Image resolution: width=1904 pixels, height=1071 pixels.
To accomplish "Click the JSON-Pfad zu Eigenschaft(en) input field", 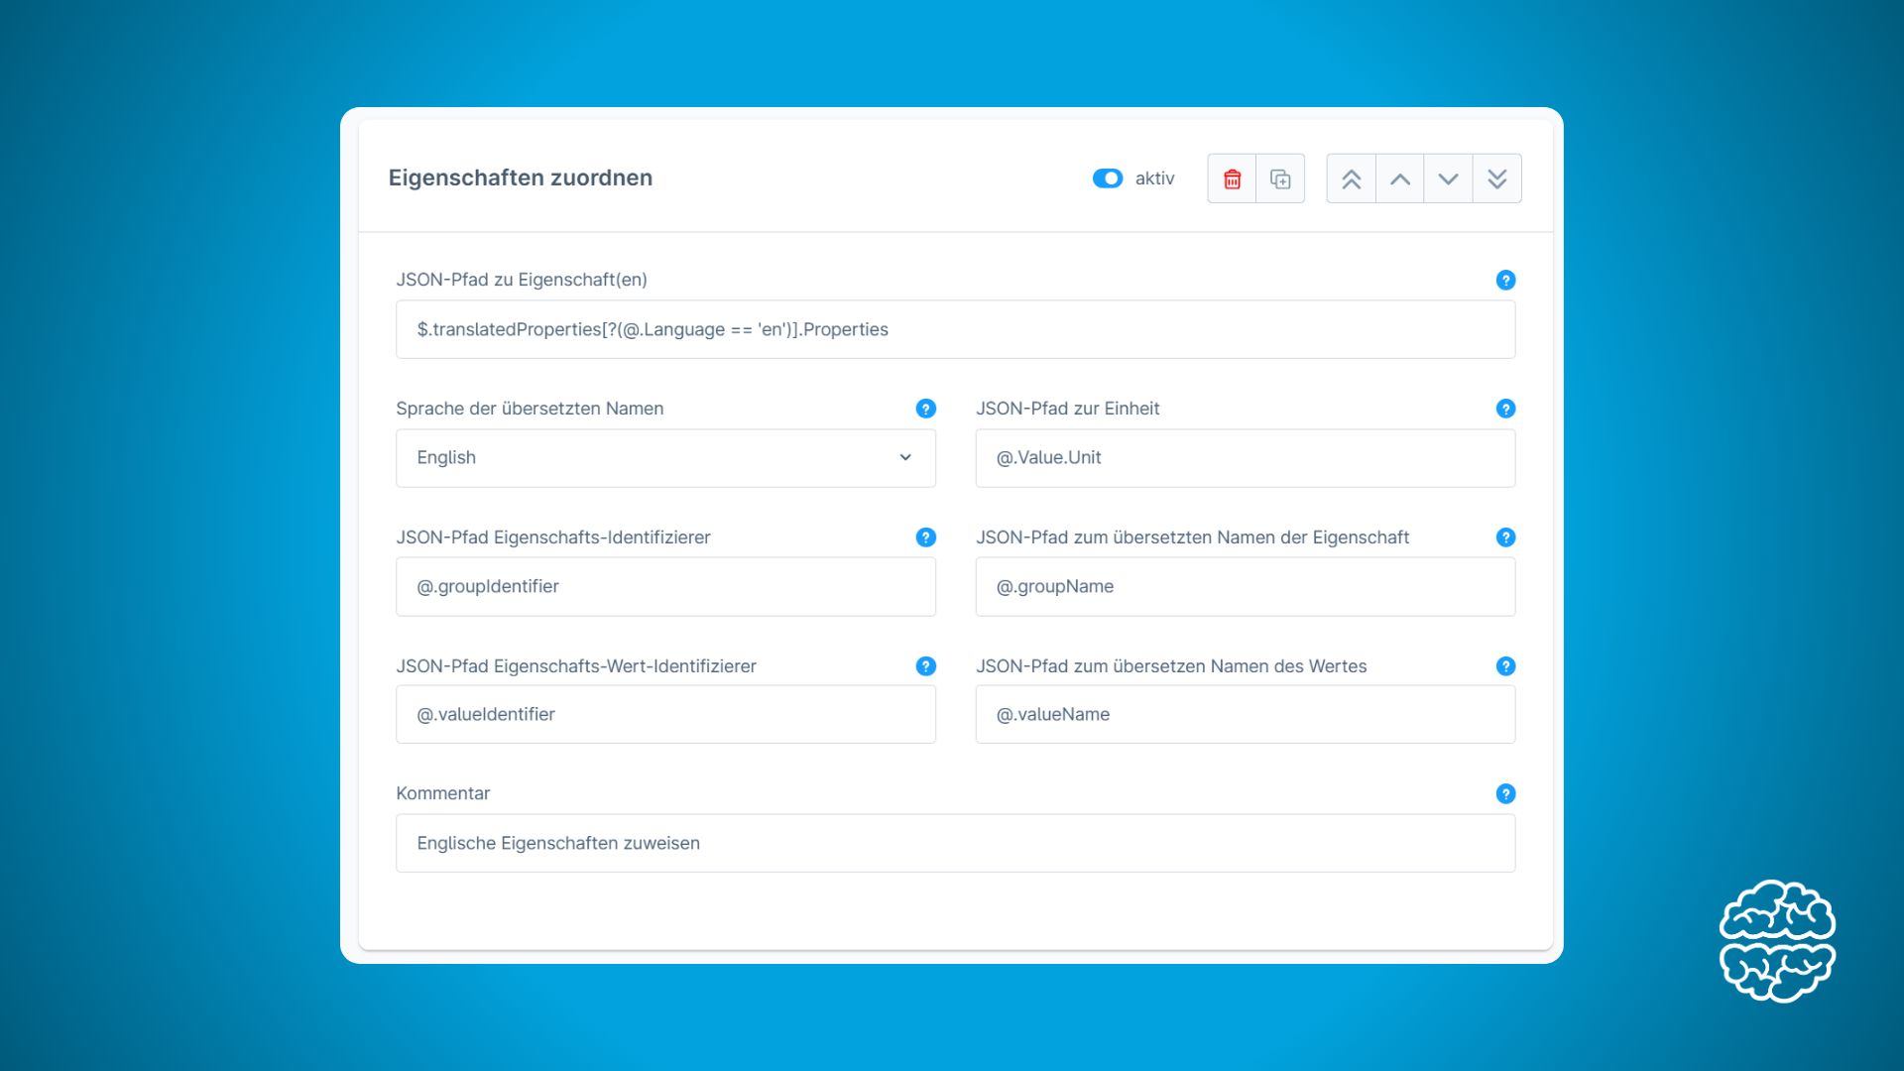I will (955, 329).
